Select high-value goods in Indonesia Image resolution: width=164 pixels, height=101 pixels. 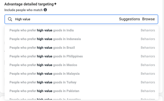coord(82,39)
